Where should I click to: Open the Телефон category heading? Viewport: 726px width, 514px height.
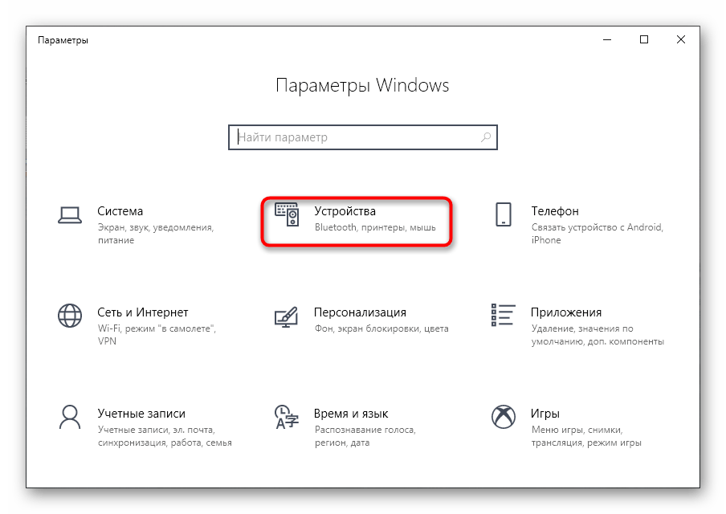[555, 211]
